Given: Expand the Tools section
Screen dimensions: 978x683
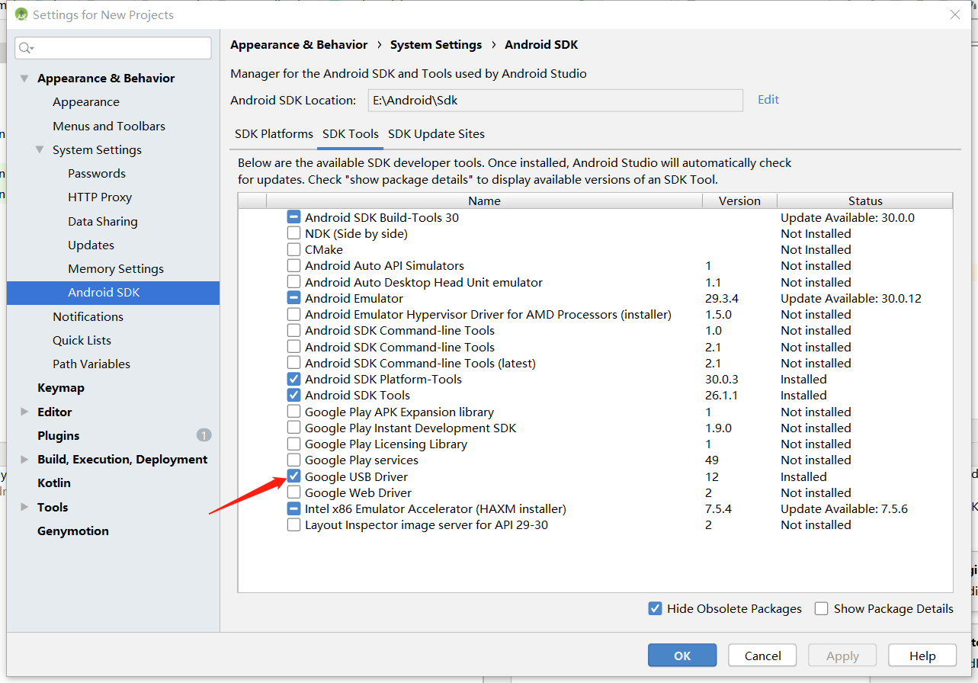Looking at the screenshot, I should (24, 507).
